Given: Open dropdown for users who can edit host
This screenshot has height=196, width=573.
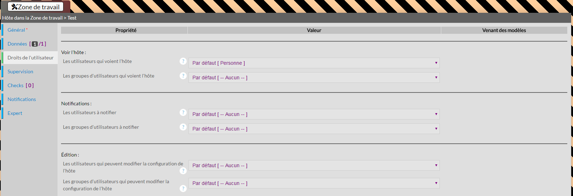Looking at the screenshot, I should tap(314, 165).
